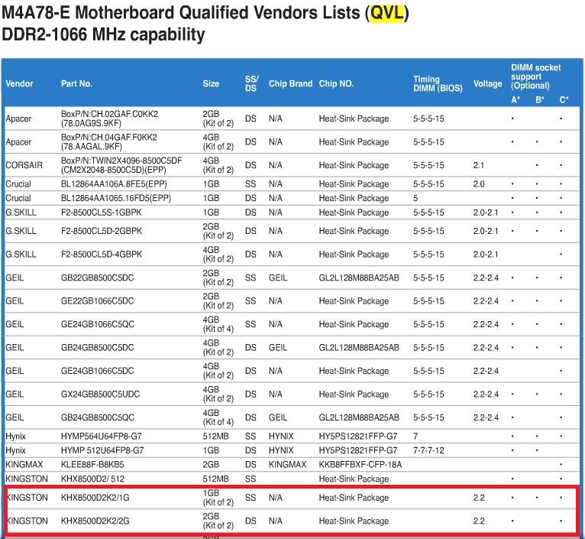Screen dimensions: 585x539
Task: Click the 7-7-7-12 timing value
Action: (x=428, y=450)
